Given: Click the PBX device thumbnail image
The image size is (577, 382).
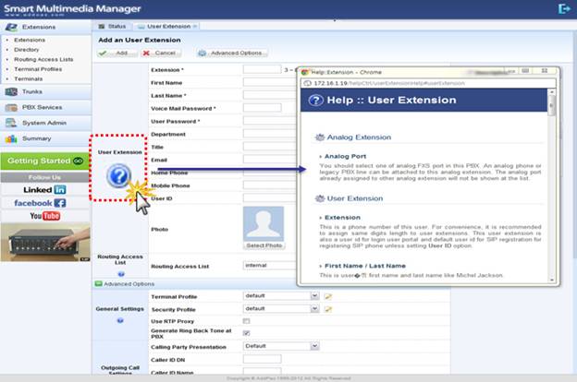Looking at the screenshot, I should point(45,242).
